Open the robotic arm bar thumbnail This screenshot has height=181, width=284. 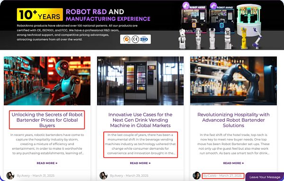coord(233,81)
